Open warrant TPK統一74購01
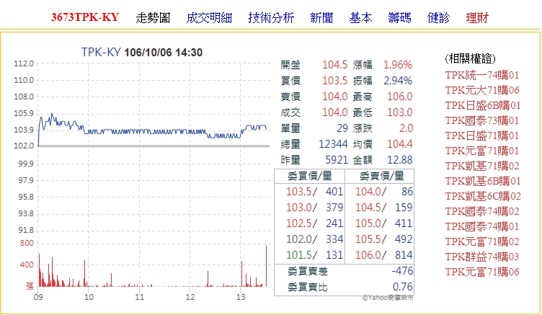The image size is (542, 315). [482, 75]
